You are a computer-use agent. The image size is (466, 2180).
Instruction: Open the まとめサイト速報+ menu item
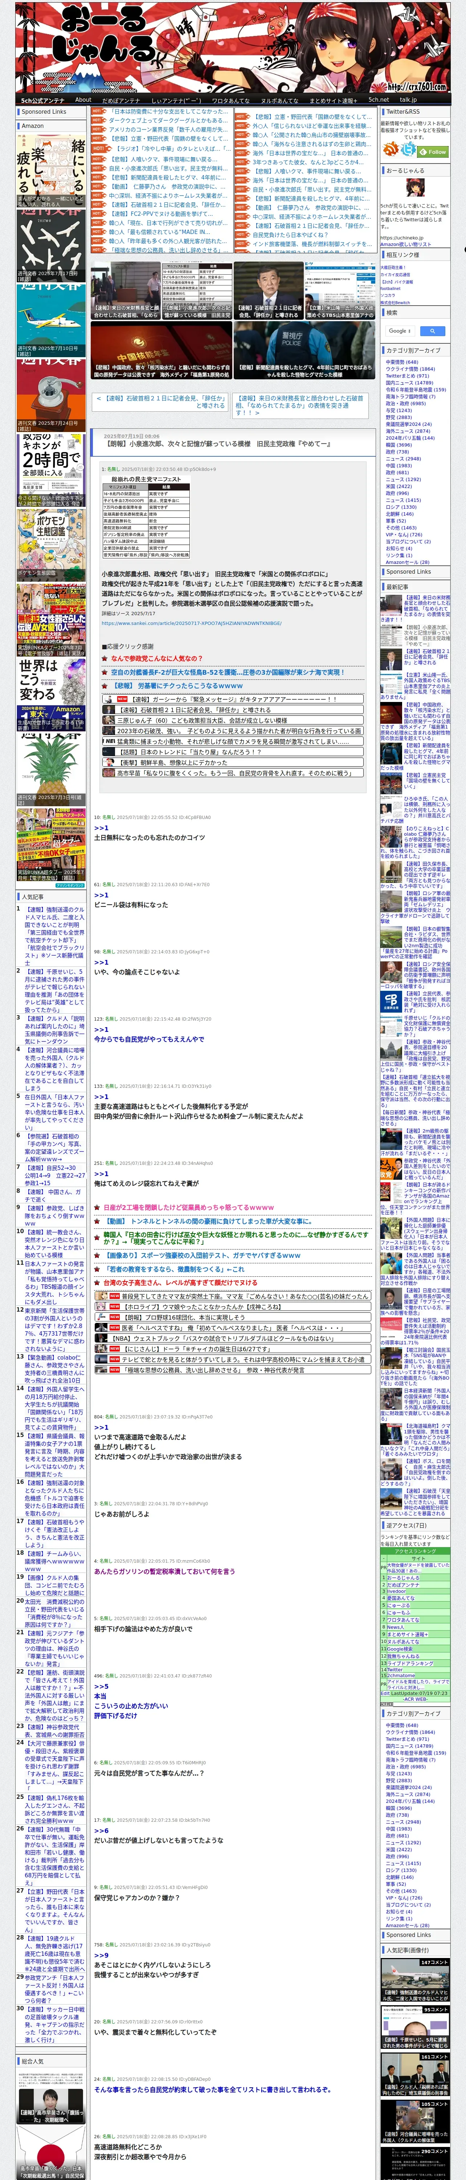333,100
